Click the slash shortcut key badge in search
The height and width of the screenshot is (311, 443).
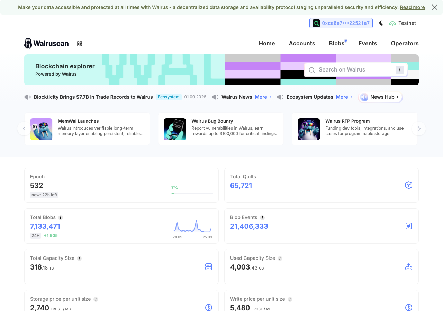(x=400, y=70)
